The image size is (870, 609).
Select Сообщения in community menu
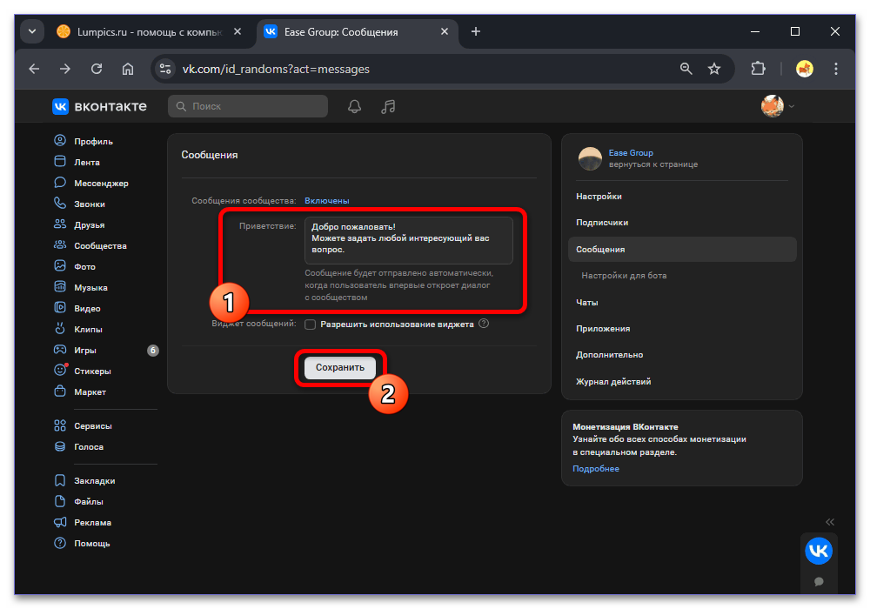[682, 250]
